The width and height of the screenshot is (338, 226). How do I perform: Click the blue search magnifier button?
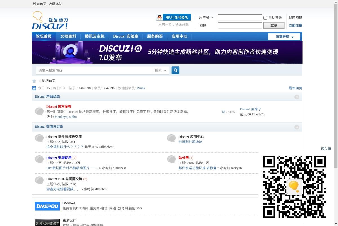click(x=175, y=70)
